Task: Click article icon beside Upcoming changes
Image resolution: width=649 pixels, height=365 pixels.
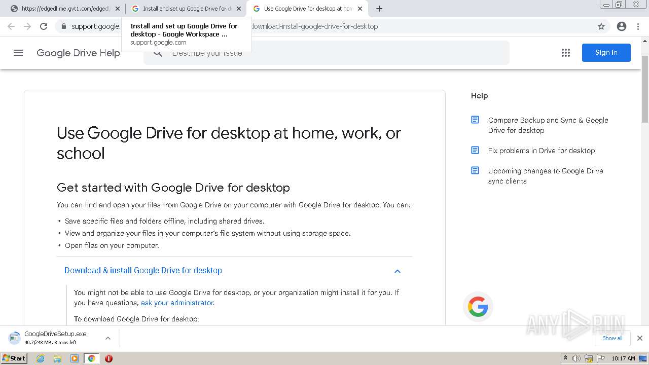Action: (475, 171)
